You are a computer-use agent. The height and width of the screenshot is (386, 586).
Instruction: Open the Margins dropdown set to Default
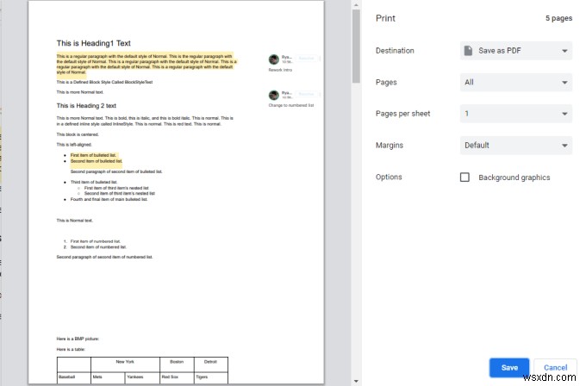[x=515, y=146]
